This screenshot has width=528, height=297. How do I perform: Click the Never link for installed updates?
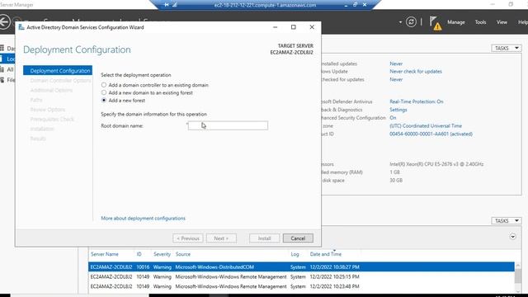tap(396, 64)
